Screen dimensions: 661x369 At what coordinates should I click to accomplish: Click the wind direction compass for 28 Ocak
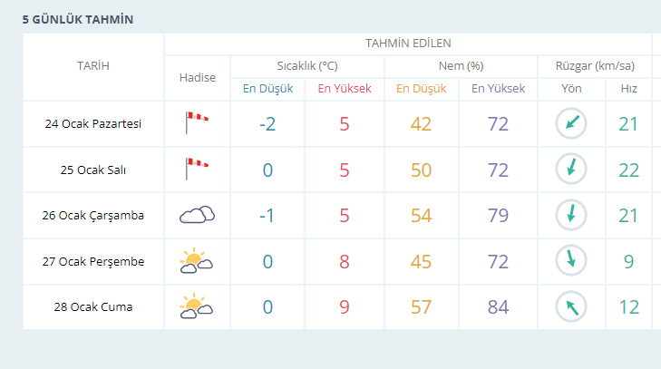pos(571,307)
